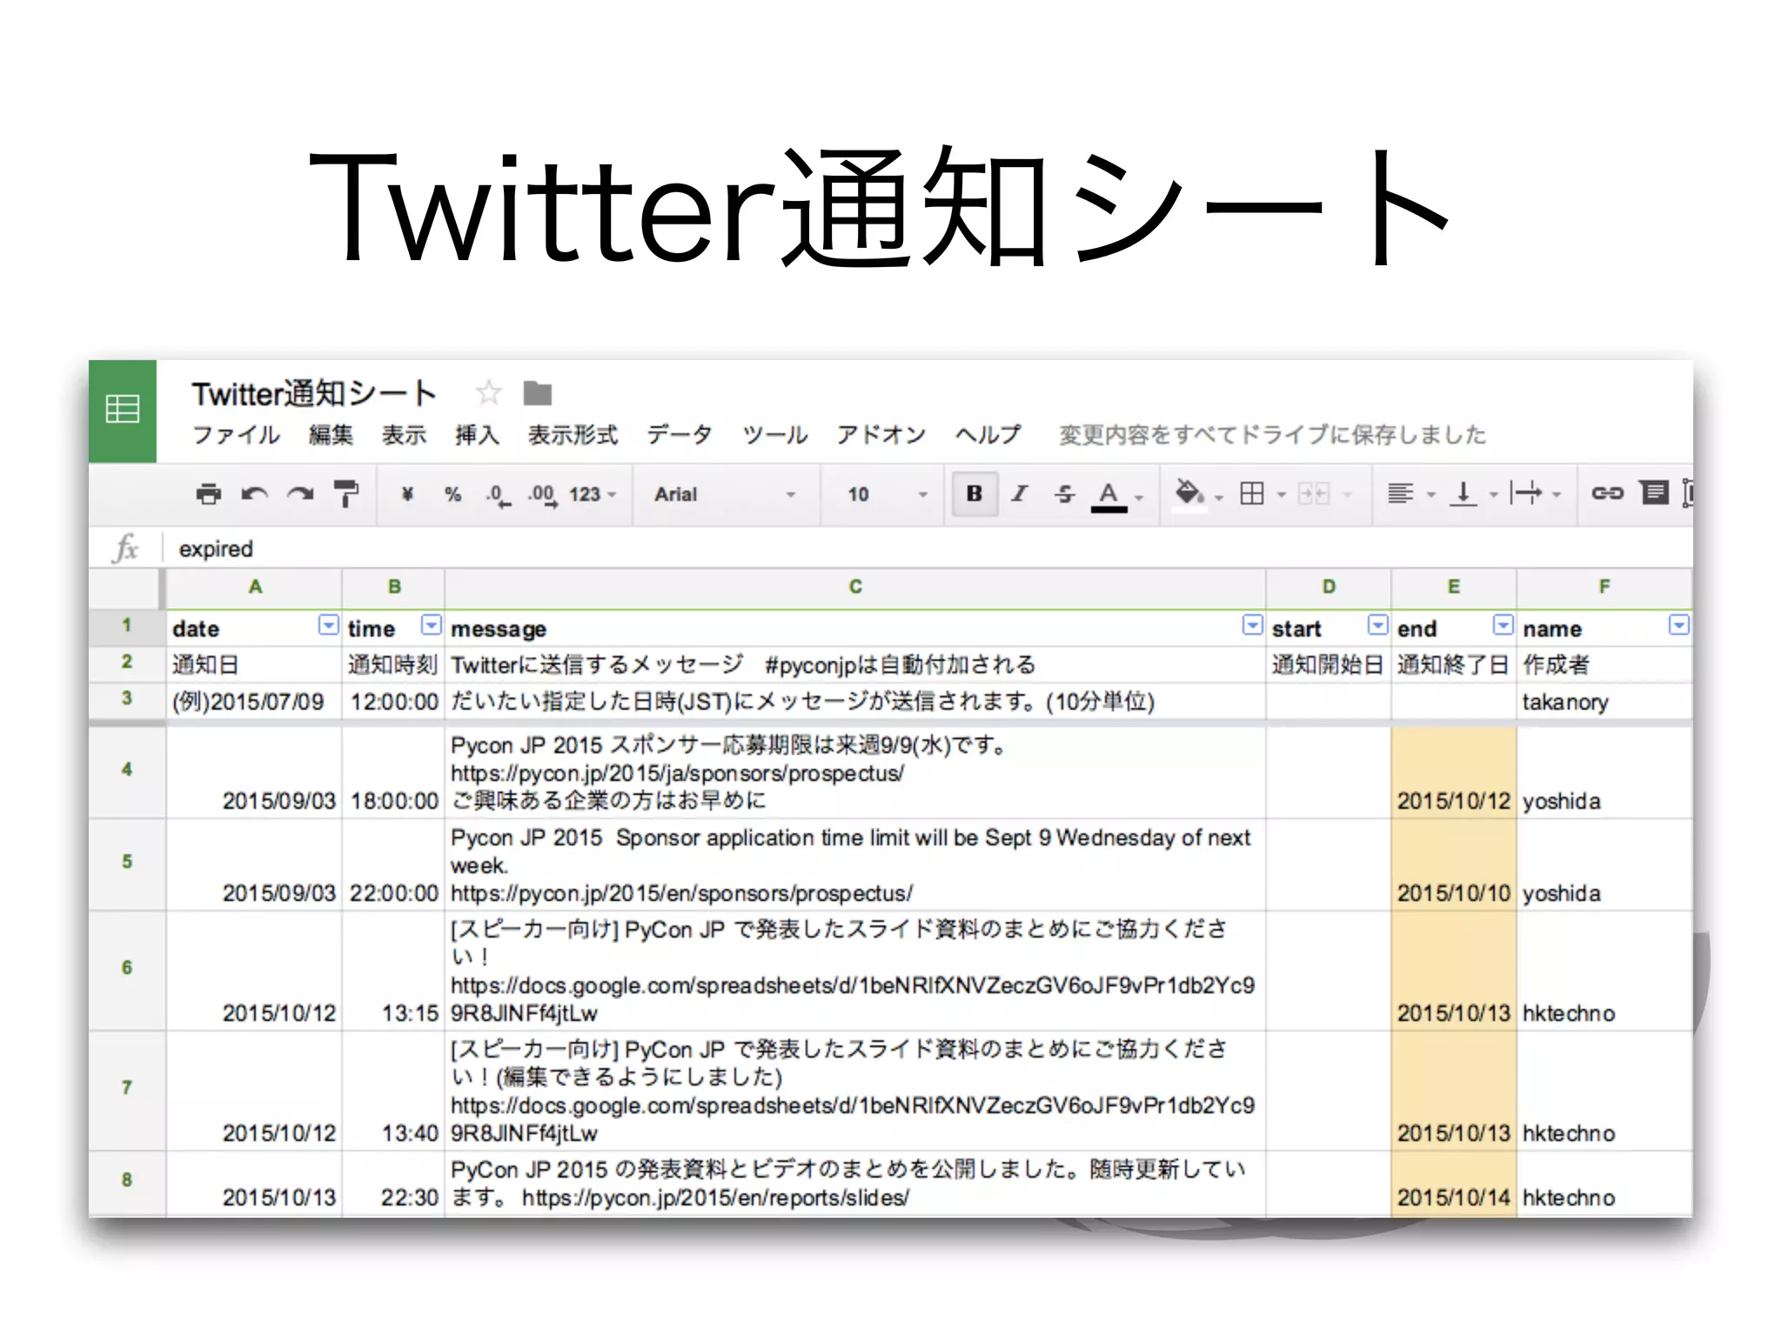
Task: Click the redo arrow
Action: pyautogui.click(x=300, y=494)
